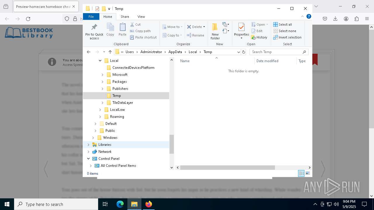The width and height of the screenshot is (374, 210).
Task: Expand address bar history dropdown
Action: 238,52
